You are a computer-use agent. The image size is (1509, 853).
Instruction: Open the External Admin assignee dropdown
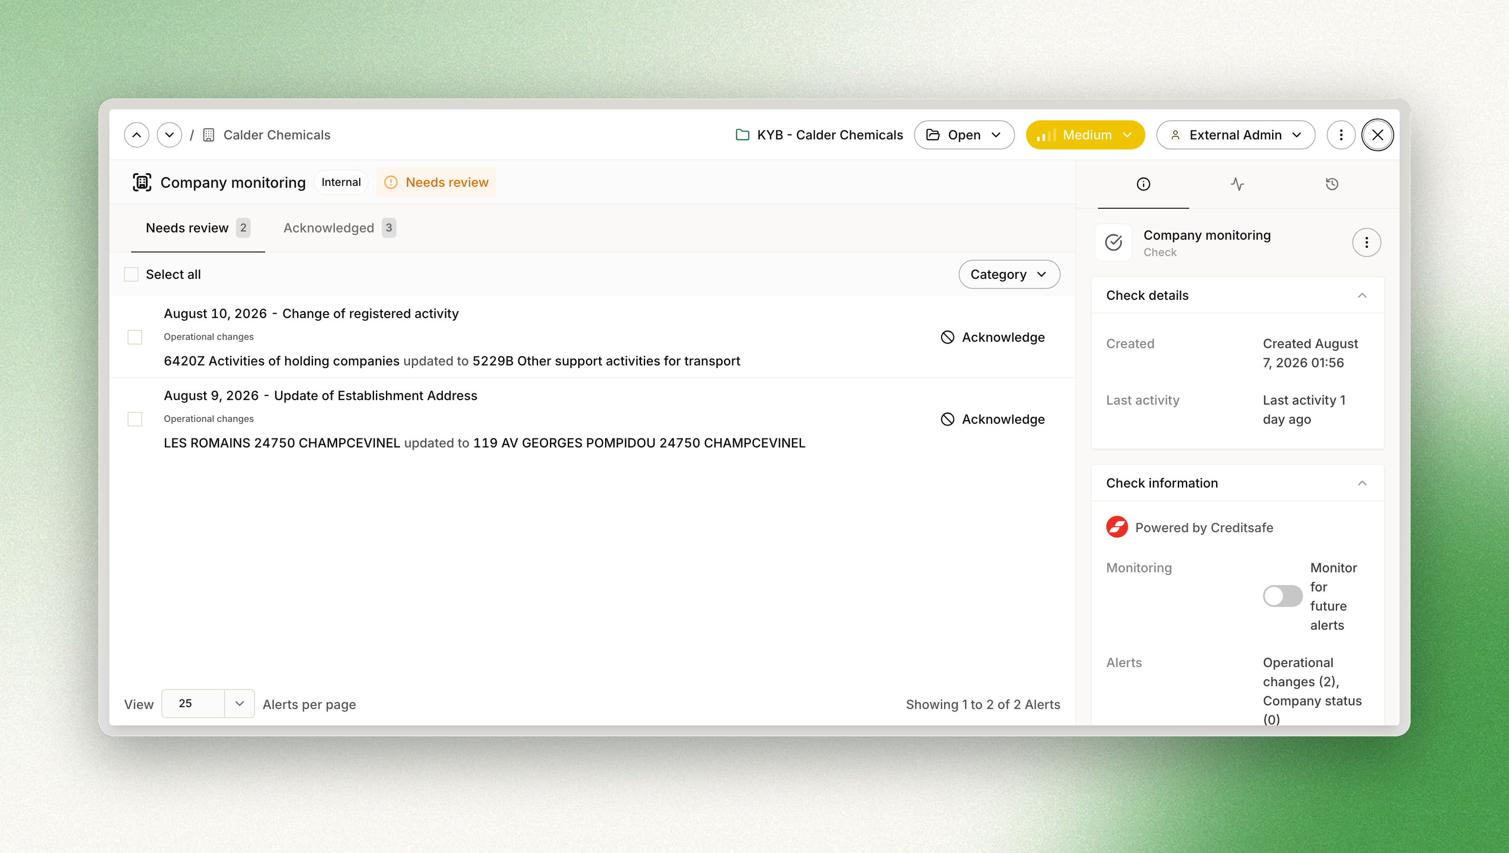click(1236, 135)
